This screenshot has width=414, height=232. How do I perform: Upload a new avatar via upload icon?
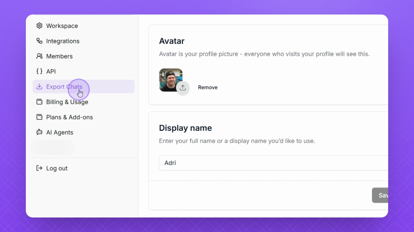[x=183, y=88]
